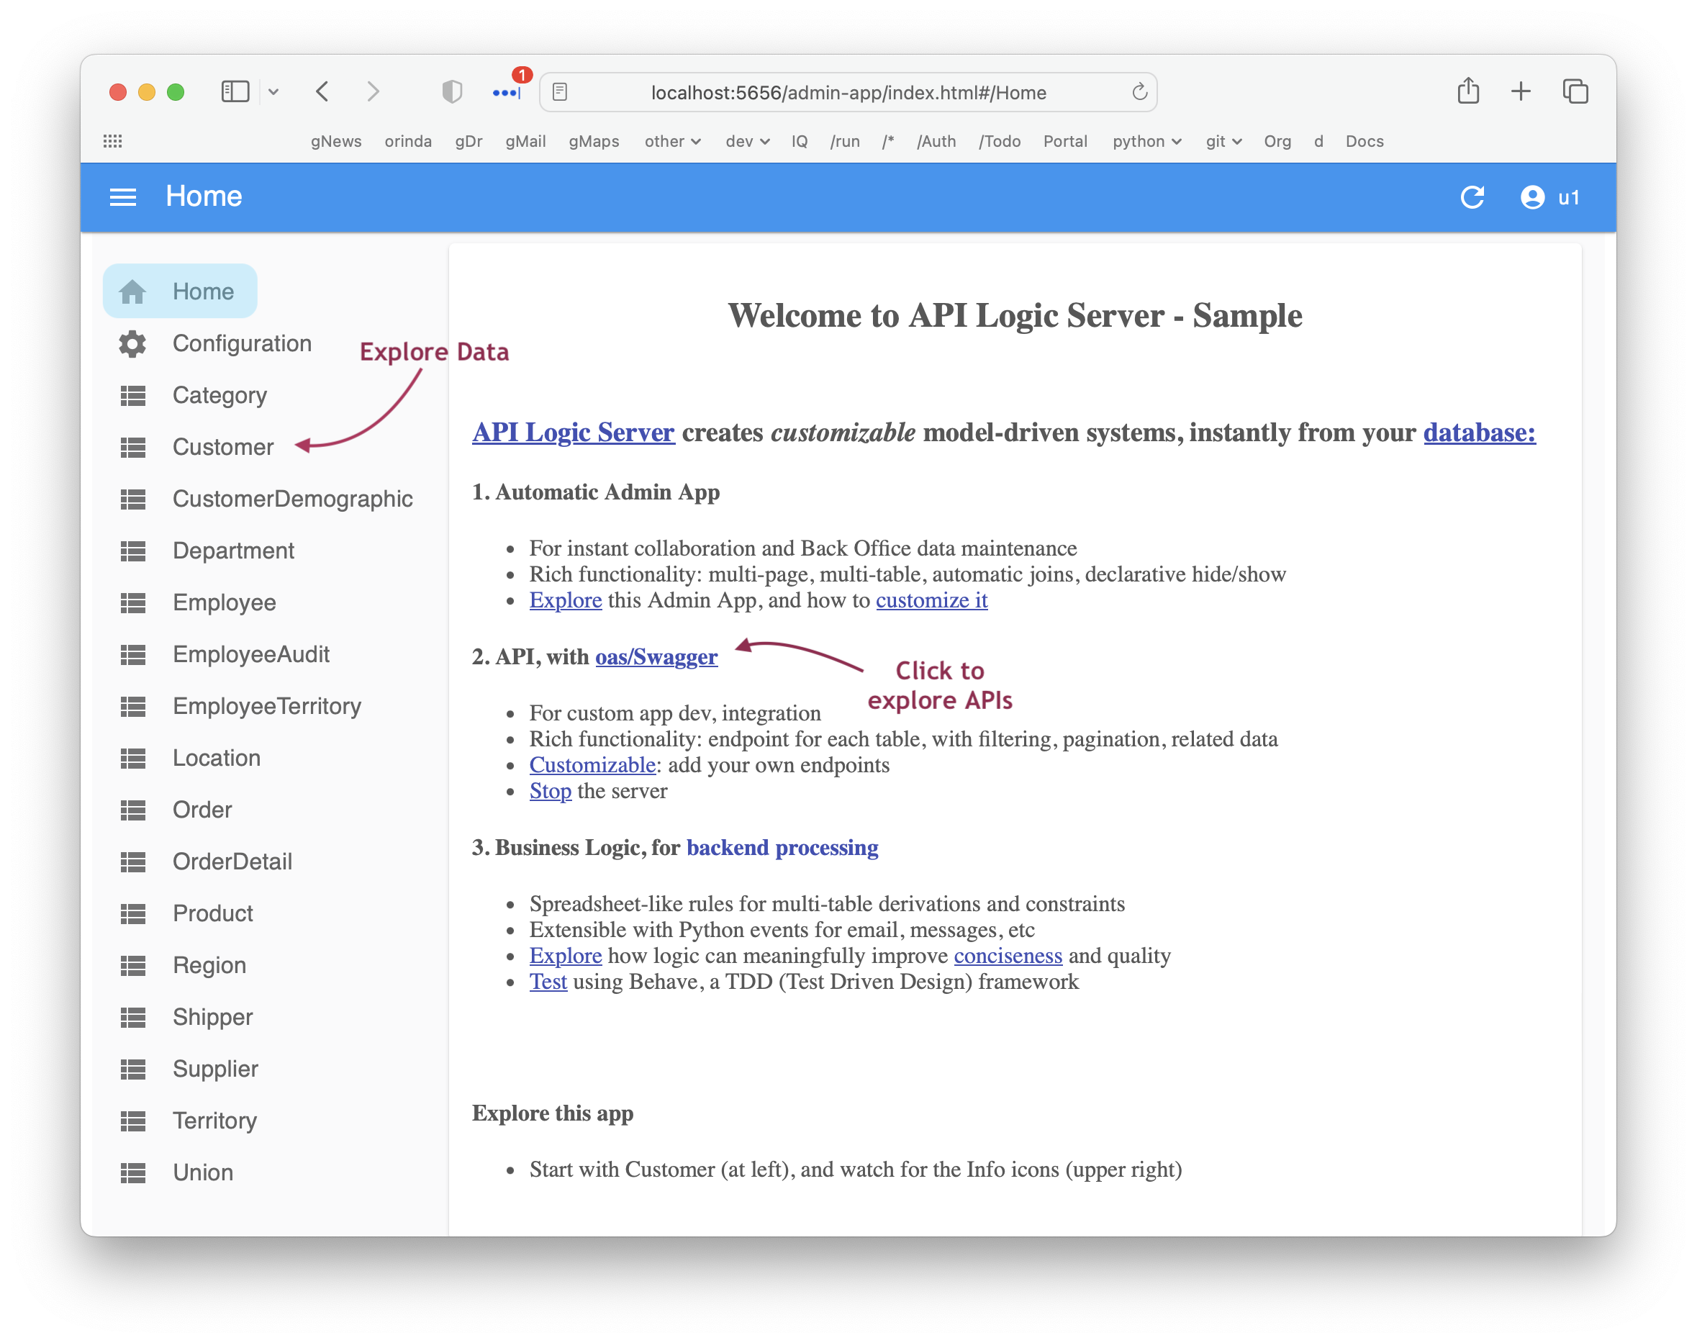Expand the sidebar options chevron dropdown
The image size is (1697, 1343).
pyautogui.click(x=273, y=92)
